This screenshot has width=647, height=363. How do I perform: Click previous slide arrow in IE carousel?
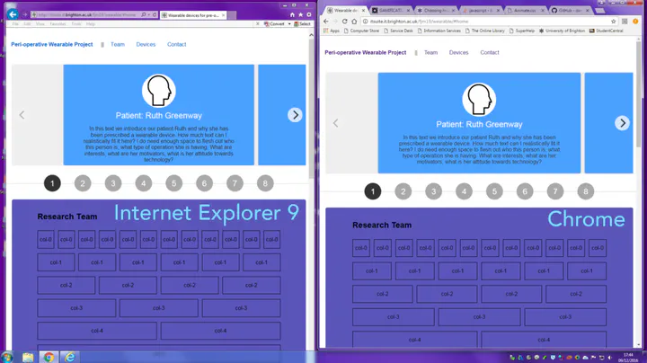(22, 115)
